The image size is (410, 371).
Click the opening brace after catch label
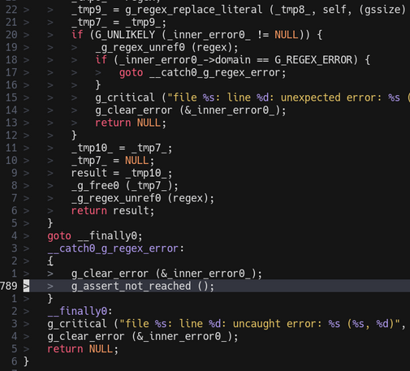pos(50,261)
